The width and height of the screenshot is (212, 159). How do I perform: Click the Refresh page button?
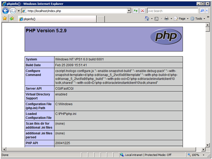[136, 11]
